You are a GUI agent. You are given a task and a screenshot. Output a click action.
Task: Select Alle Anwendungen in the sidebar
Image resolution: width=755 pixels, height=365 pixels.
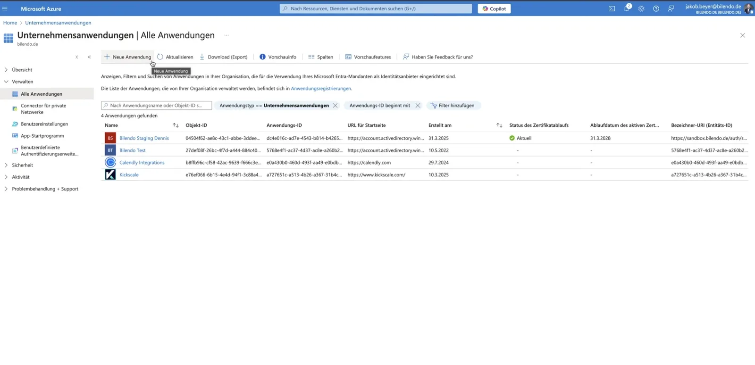[47, 94]
